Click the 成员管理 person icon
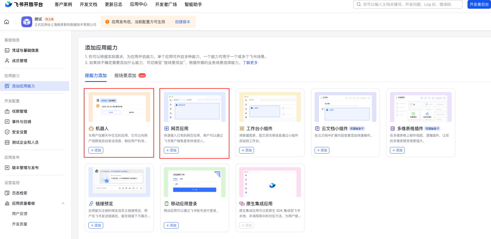Screen dimensions: 491x239 coord(7,61)
